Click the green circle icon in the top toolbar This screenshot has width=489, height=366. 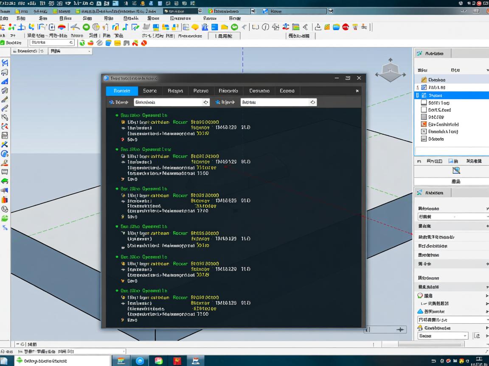86,27
